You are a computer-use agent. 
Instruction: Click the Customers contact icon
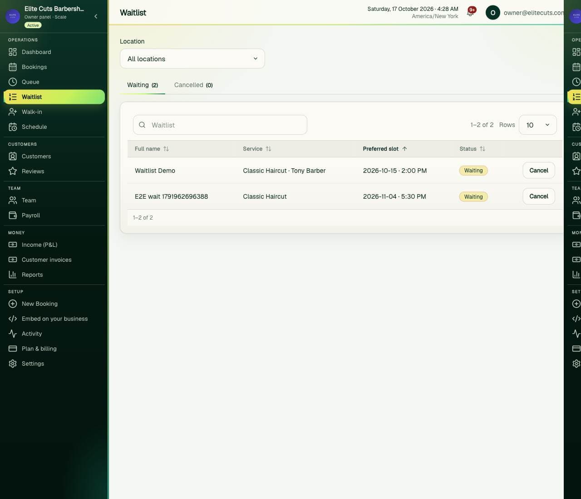tap(13, 157)
